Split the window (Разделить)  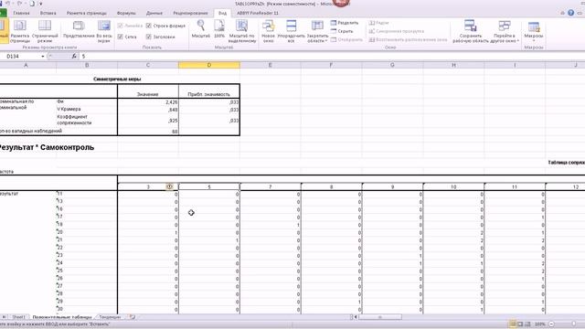(x=345, y=23)
